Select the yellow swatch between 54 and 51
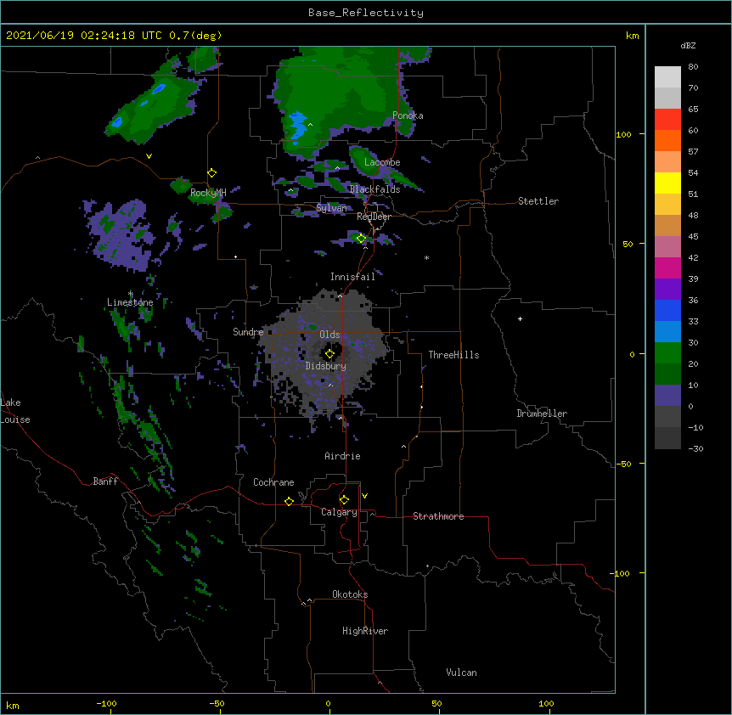The height and width of the screenshot is (715, 732). tap(667, 183)
